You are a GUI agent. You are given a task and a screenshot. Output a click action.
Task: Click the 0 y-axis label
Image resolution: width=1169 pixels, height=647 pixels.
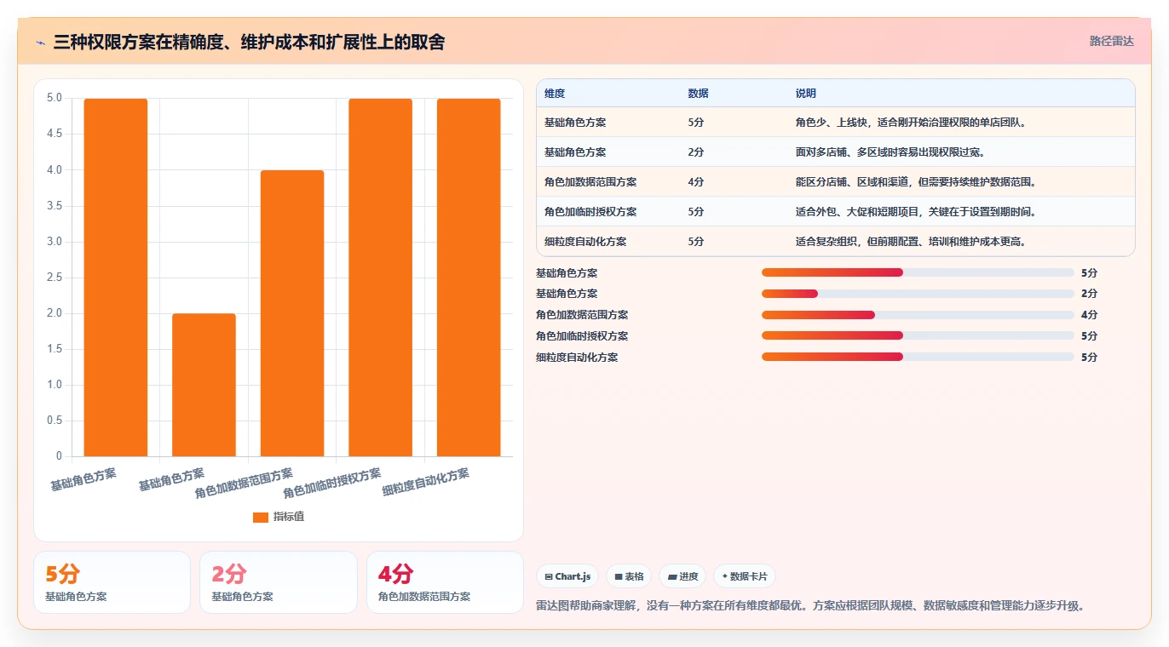59,456
